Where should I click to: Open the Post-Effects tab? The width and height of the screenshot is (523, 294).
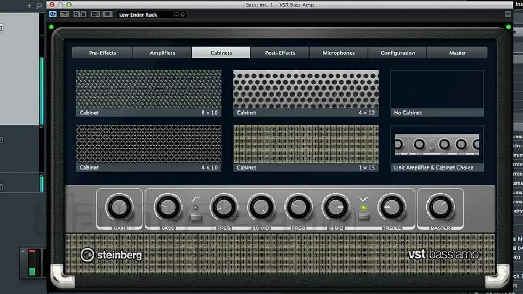coord(280,53)
